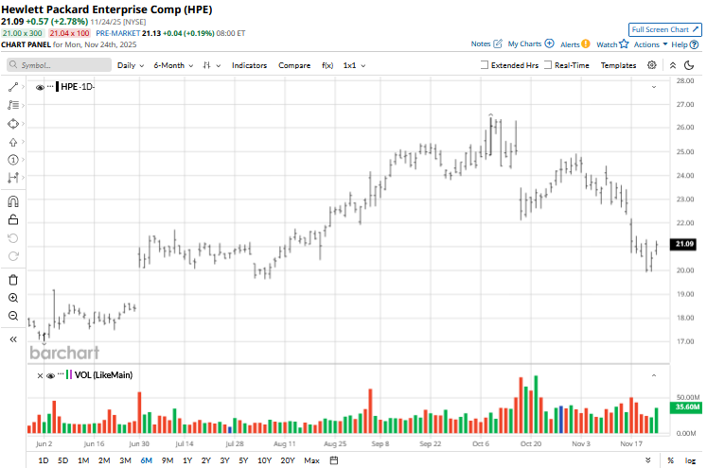Open the bar type style dropdown
This screenshot has height=468, width=707.
pos(211,65)
